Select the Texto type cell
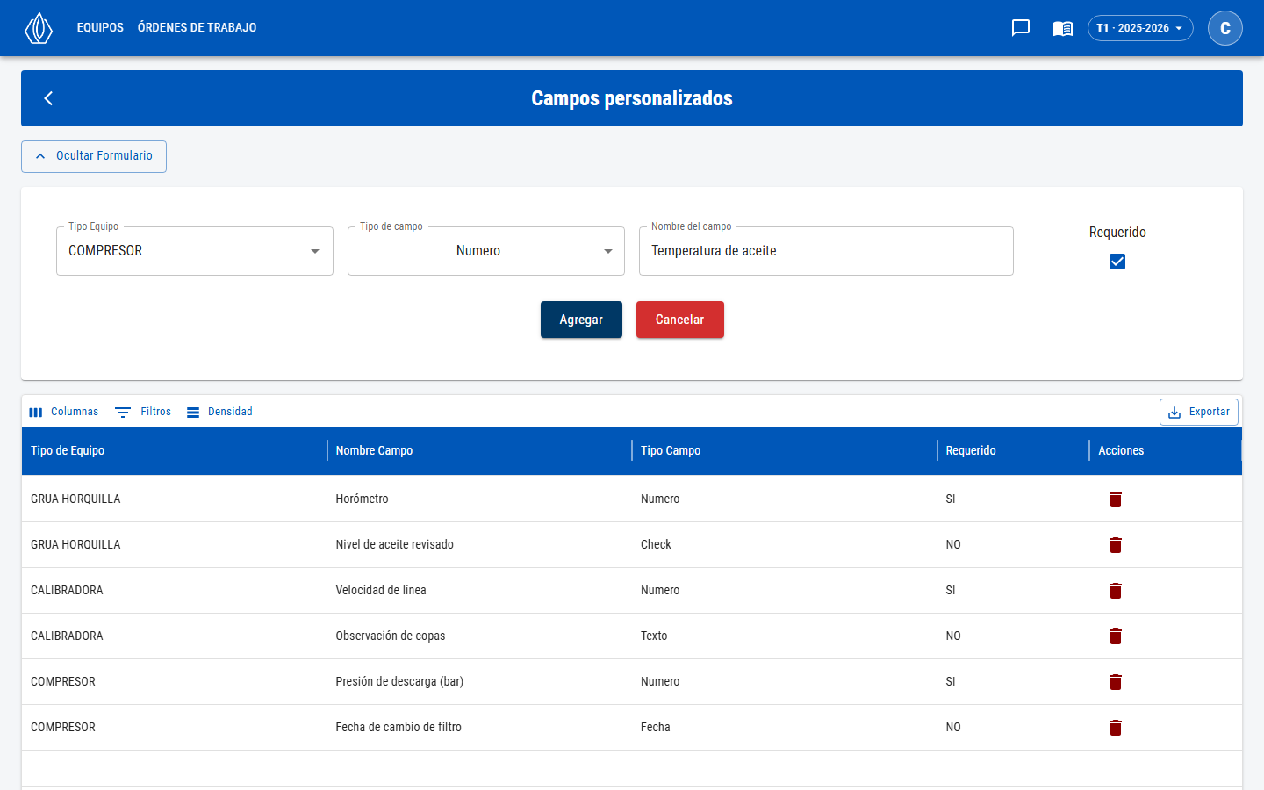 [785, 636]
